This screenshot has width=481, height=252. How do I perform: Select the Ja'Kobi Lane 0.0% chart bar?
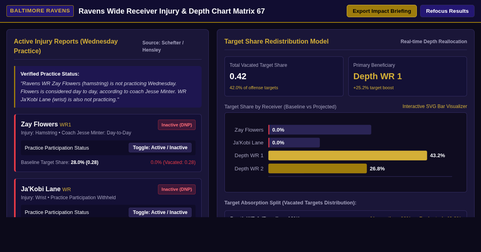click(294, 142)
